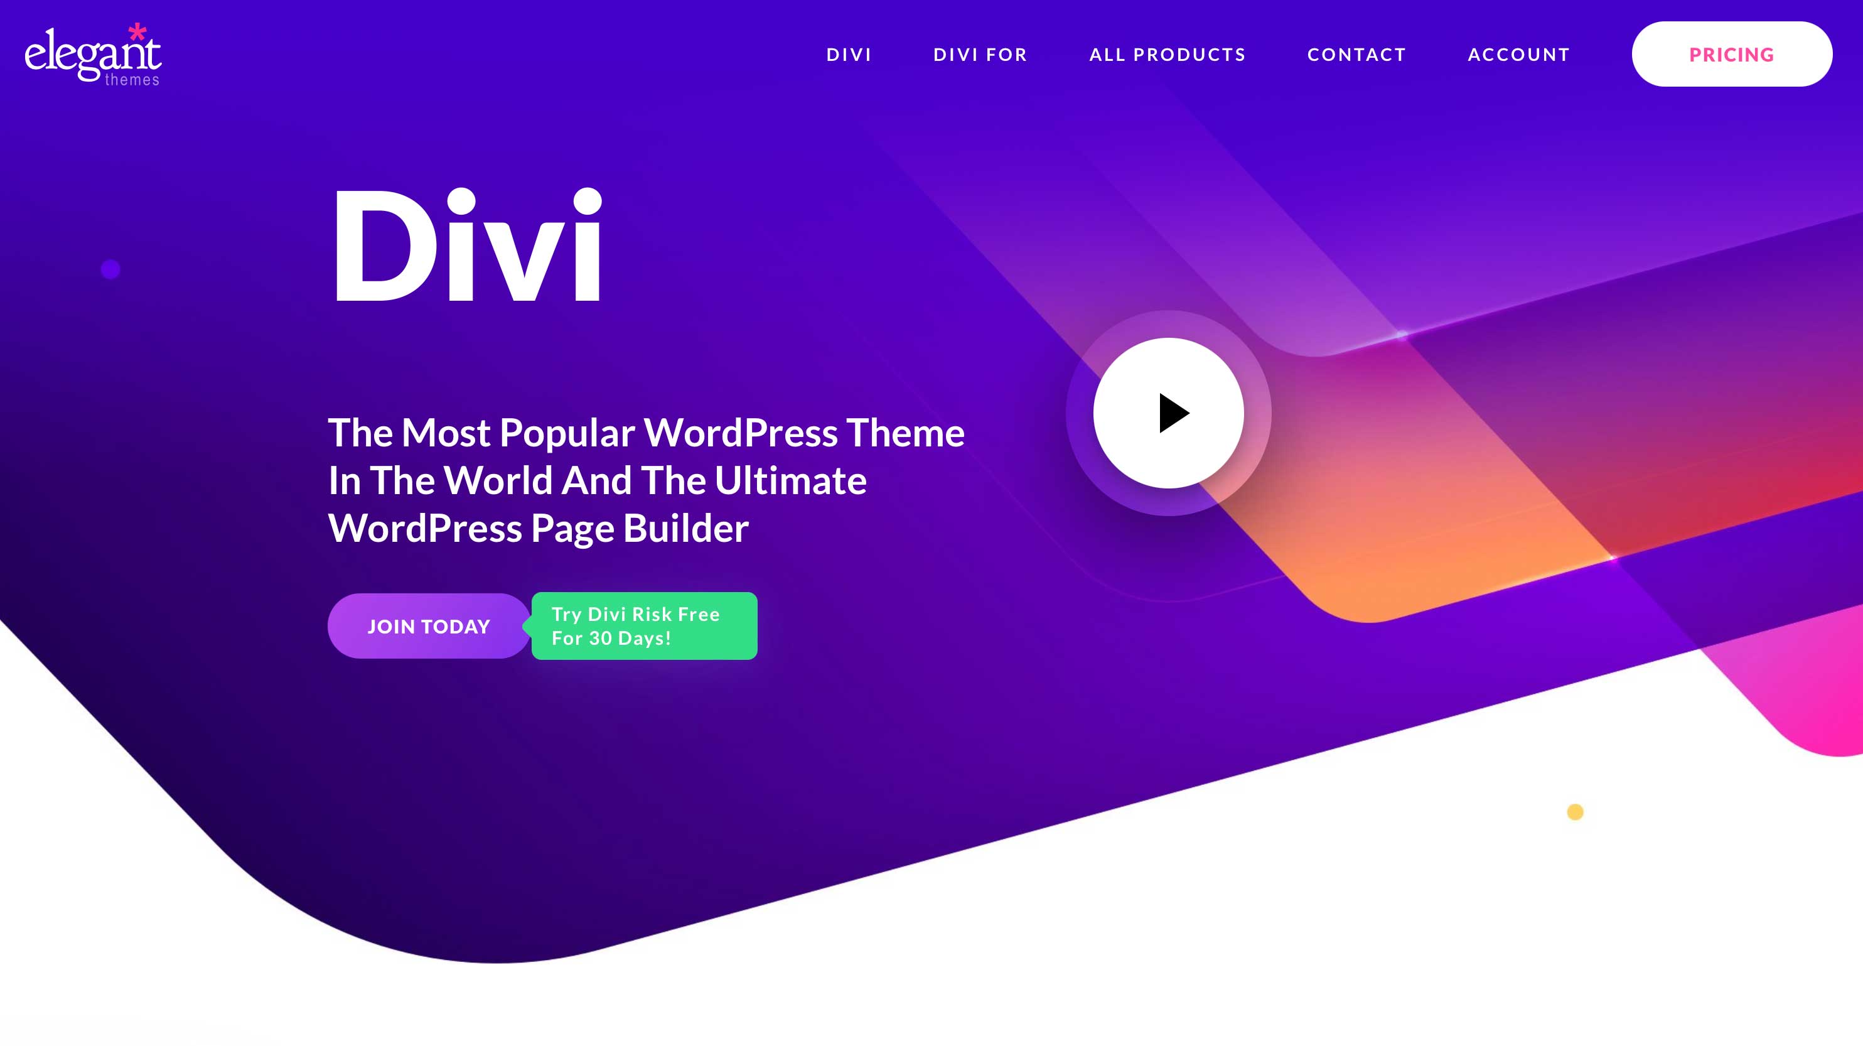The width and height of the screenshot is (1863, 1046).
Task: Click the JOIN TODAY button
Action: point(429,626)
